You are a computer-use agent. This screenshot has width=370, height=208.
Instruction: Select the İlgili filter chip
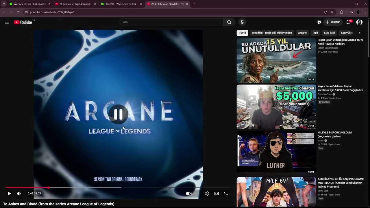315,33
